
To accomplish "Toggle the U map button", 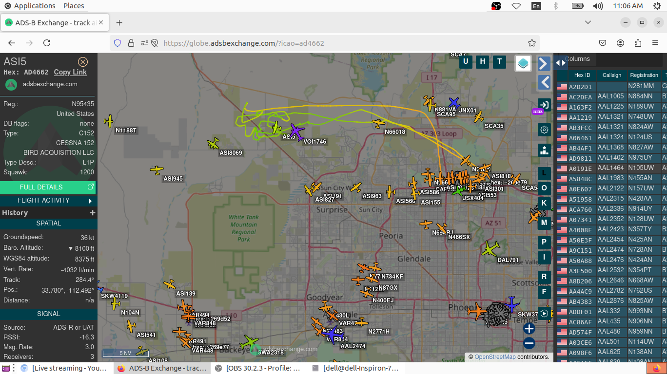I will pyautogui.click(x=466, y=61).
